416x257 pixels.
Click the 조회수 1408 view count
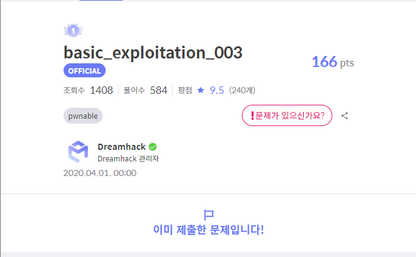(88, 90)
